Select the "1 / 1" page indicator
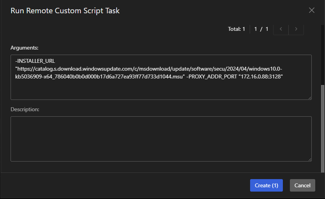Viewport: 325px width, 199px height. pos(261,29)
